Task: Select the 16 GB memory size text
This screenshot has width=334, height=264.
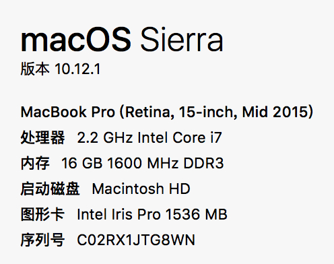Action: click(x=82, y=163)
